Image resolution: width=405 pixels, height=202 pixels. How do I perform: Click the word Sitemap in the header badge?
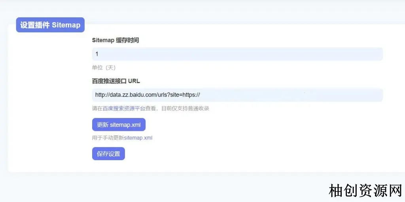66,25
